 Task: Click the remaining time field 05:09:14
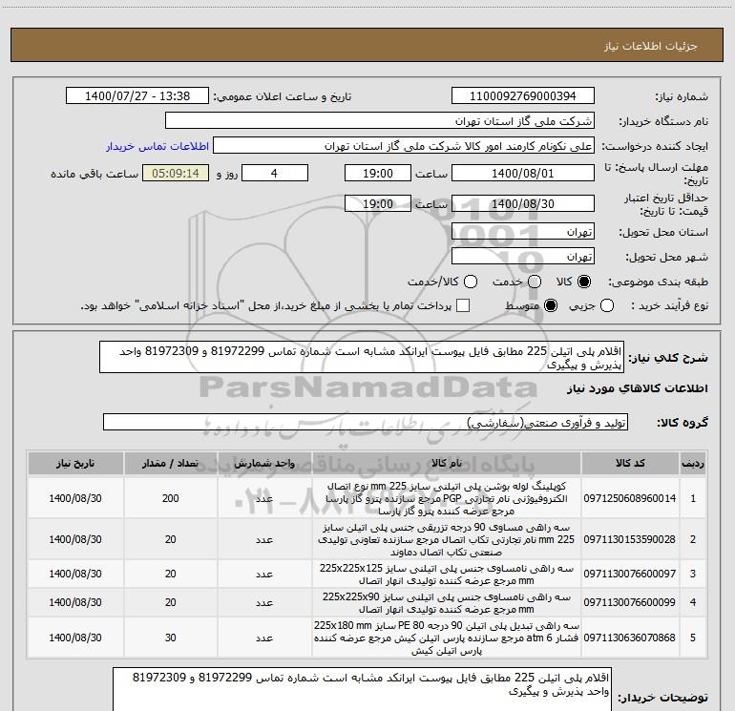pos(176,174)
